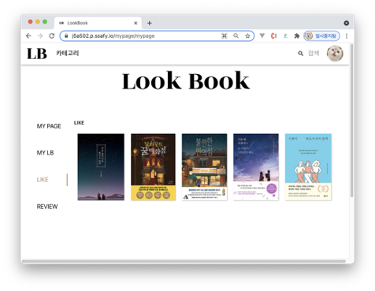The height and width of the screenshot is (291, 375).
Task: Open the Extensions puzzle piece menu
Action: [x=297, y=35]
